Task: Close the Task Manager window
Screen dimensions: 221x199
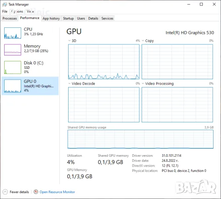Action: [214, 5]
